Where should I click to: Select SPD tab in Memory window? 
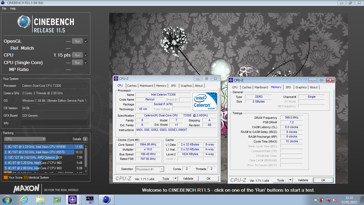pyautogui.click(x=288, y=87)
